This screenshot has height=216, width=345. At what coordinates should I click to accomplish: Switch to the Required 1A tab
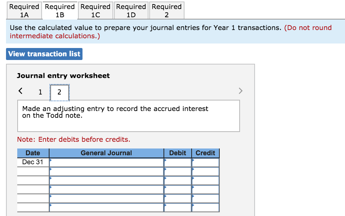(24, 10)
